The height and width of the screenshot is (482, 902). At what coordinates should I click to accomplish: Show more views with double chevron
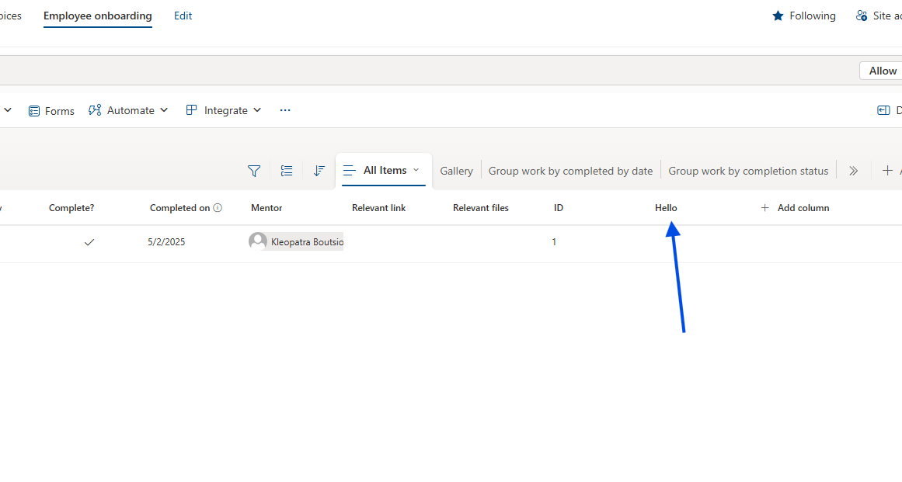[853, 171]
